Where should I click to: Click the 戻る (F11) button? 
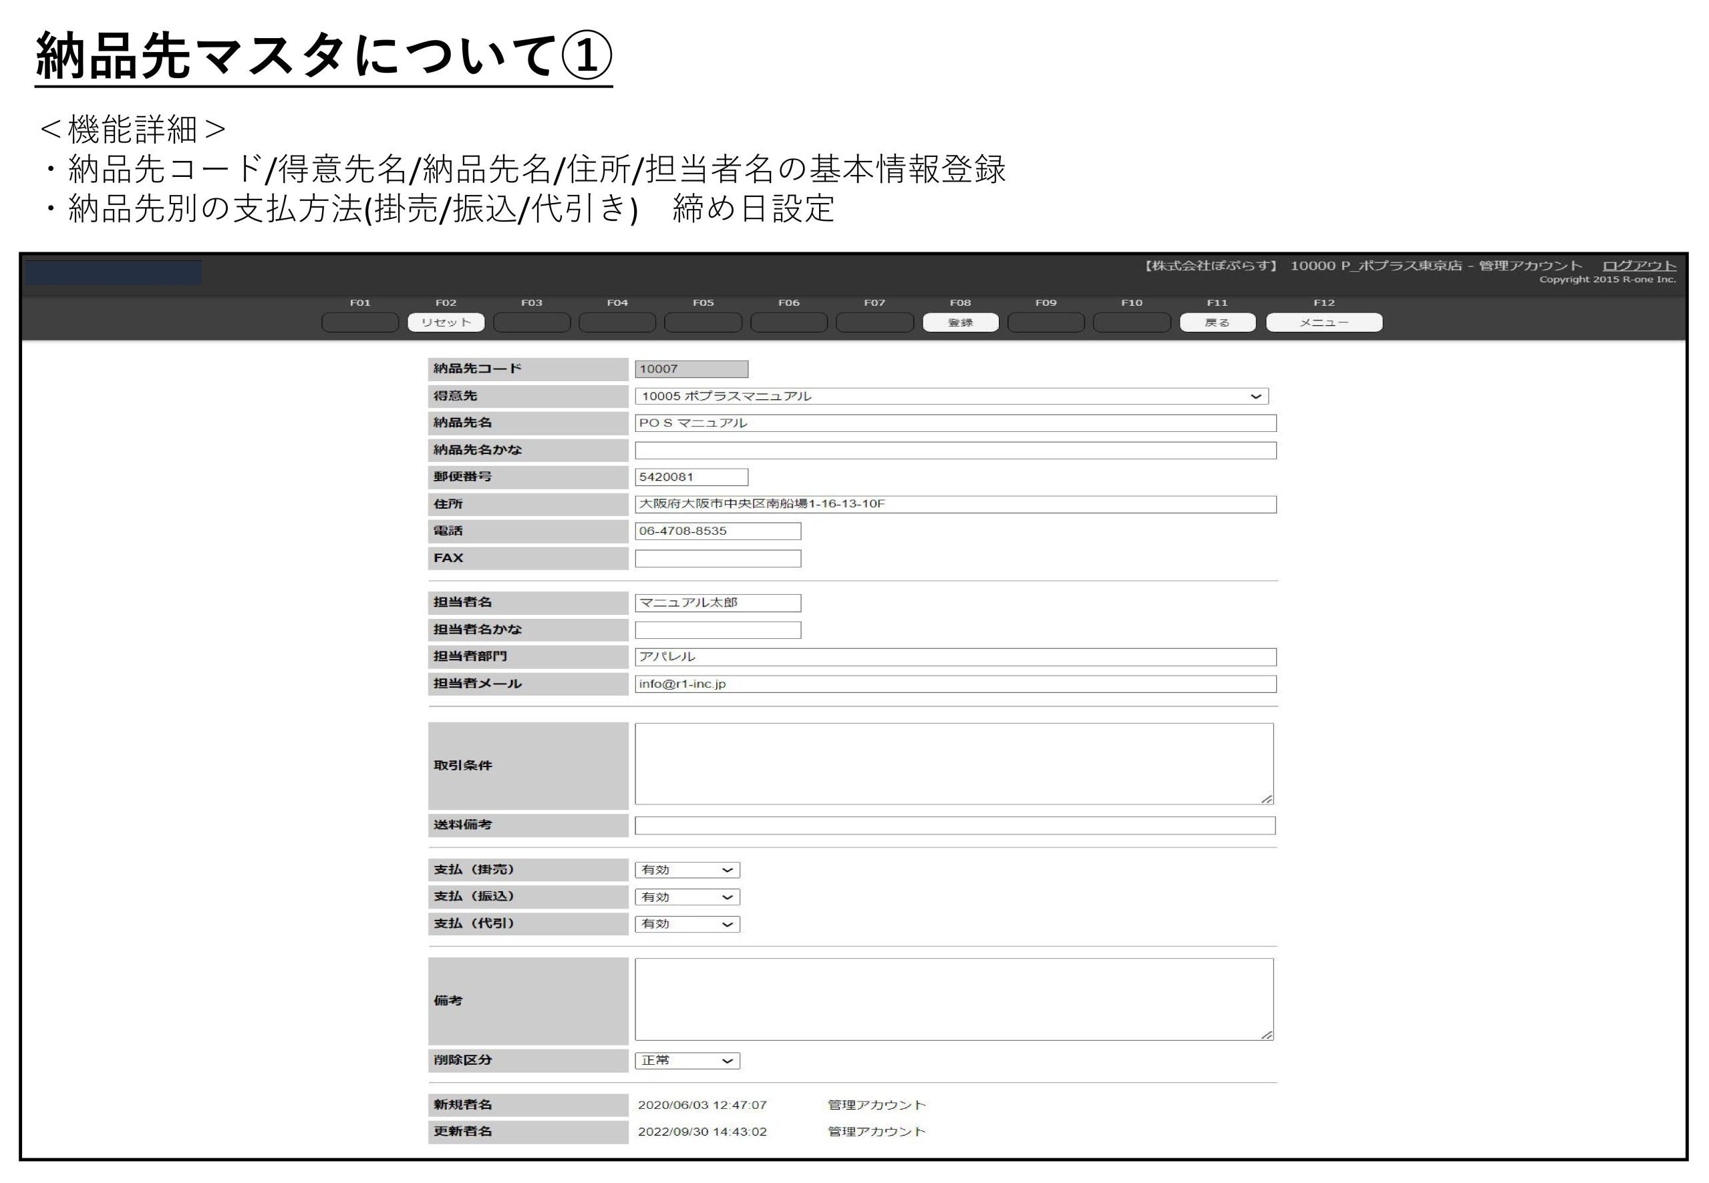pyautogui.click(x=1217, y=322)
